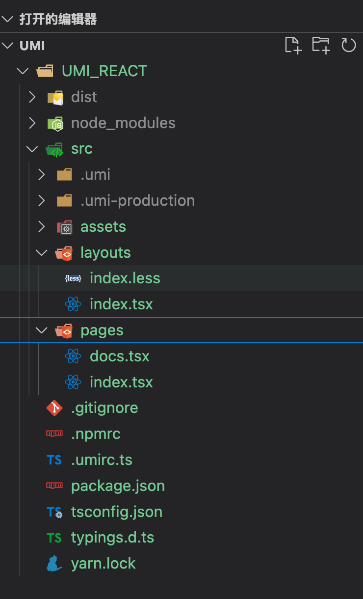Screen dimensions: 363x599
Task: Click the React icon next to docs.tsx
Action: pyautogui.click(x=73, y=356)
